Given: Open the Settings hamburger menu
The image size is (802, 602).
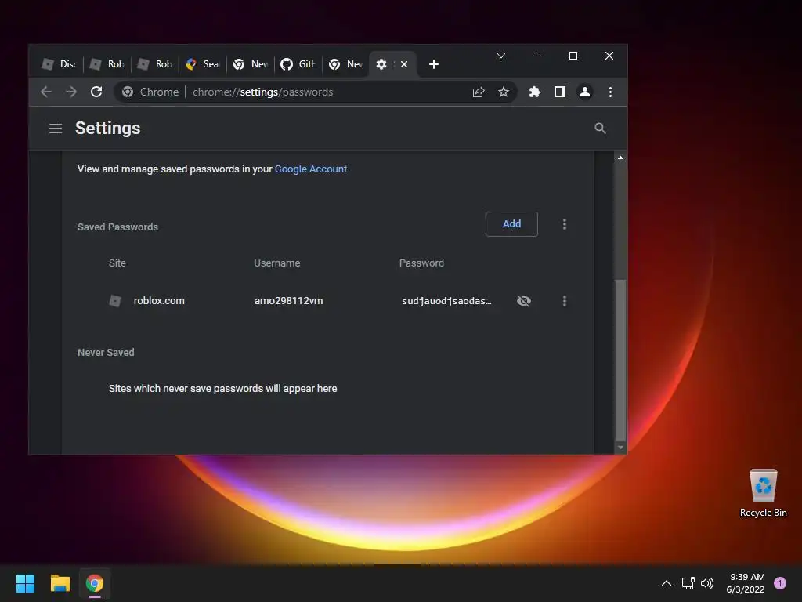Looking at the screenshot, I should point(56,129).
